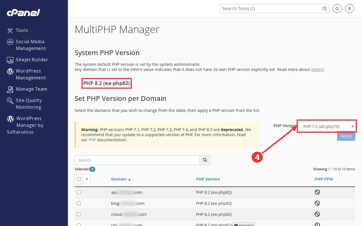
Task: Open WordPress Manager by Softaculous
Action: coord(25,125)
